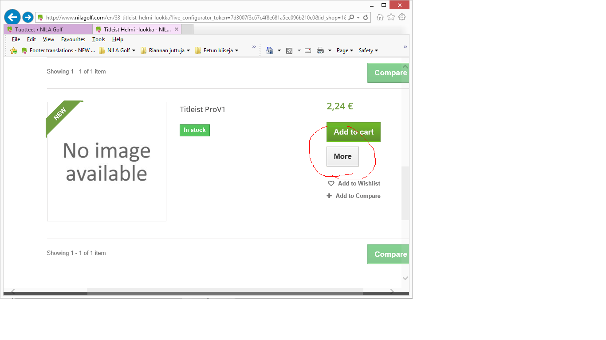Refresh the page using the reload icon
Screen dimensions: 606x340
(x=366, y=18)
